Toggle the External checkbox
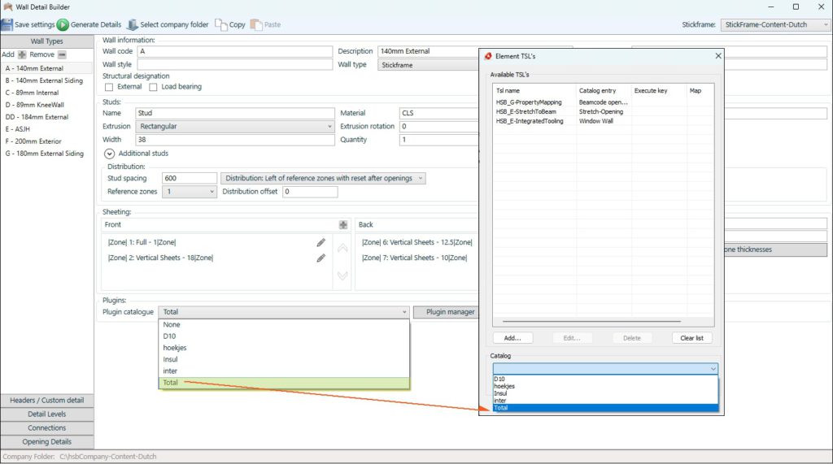The height and width of the screenshot is (464, 833). pyautogui.click(x=109, y=87)
